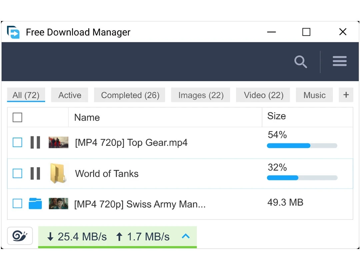Viewport: 360px width, 270px height.
Task: Open the hamburger menu
Action: (340, 61)
